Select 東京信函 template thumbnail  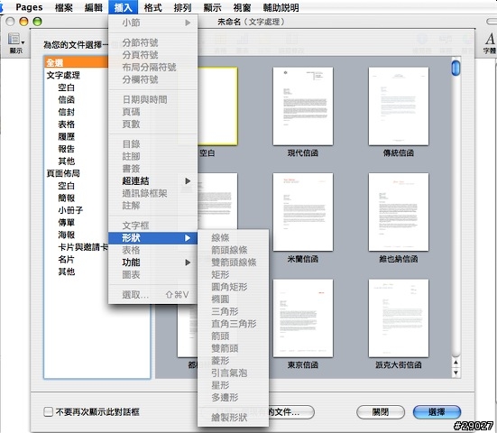point(303,318)
